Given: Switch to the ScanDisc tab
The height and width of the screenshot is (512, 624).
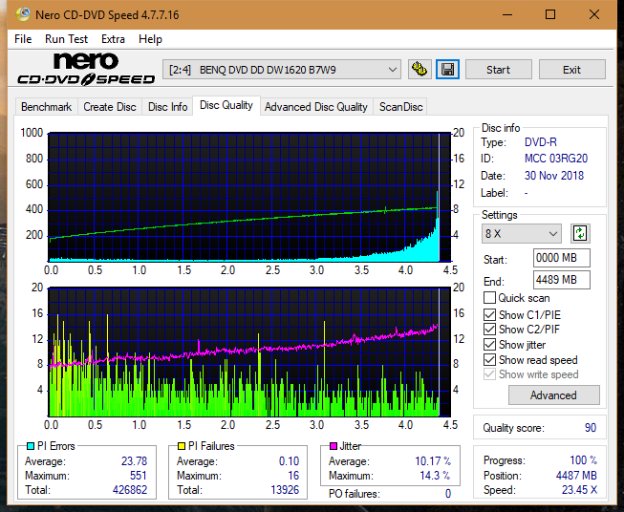Looking at the screenshot, I should point(400,107).
